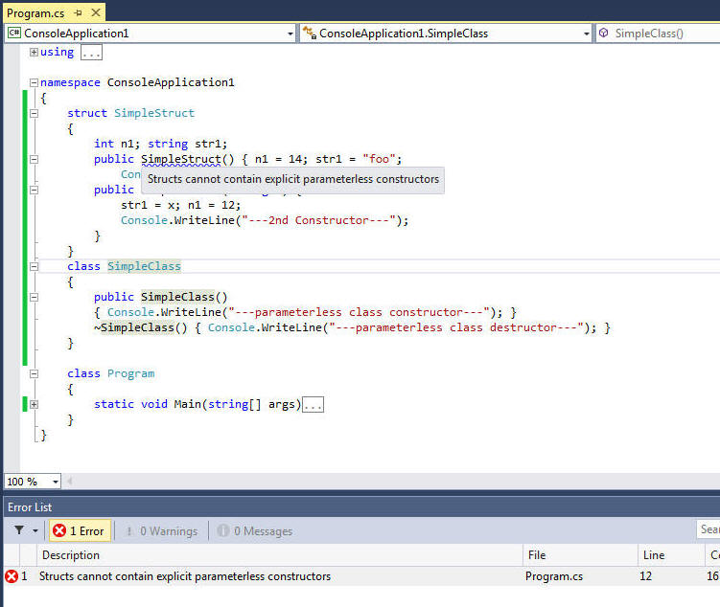Toggle the 0 Warnings filter
This screenshot has height=607, width=720.
tap(160, 530)
